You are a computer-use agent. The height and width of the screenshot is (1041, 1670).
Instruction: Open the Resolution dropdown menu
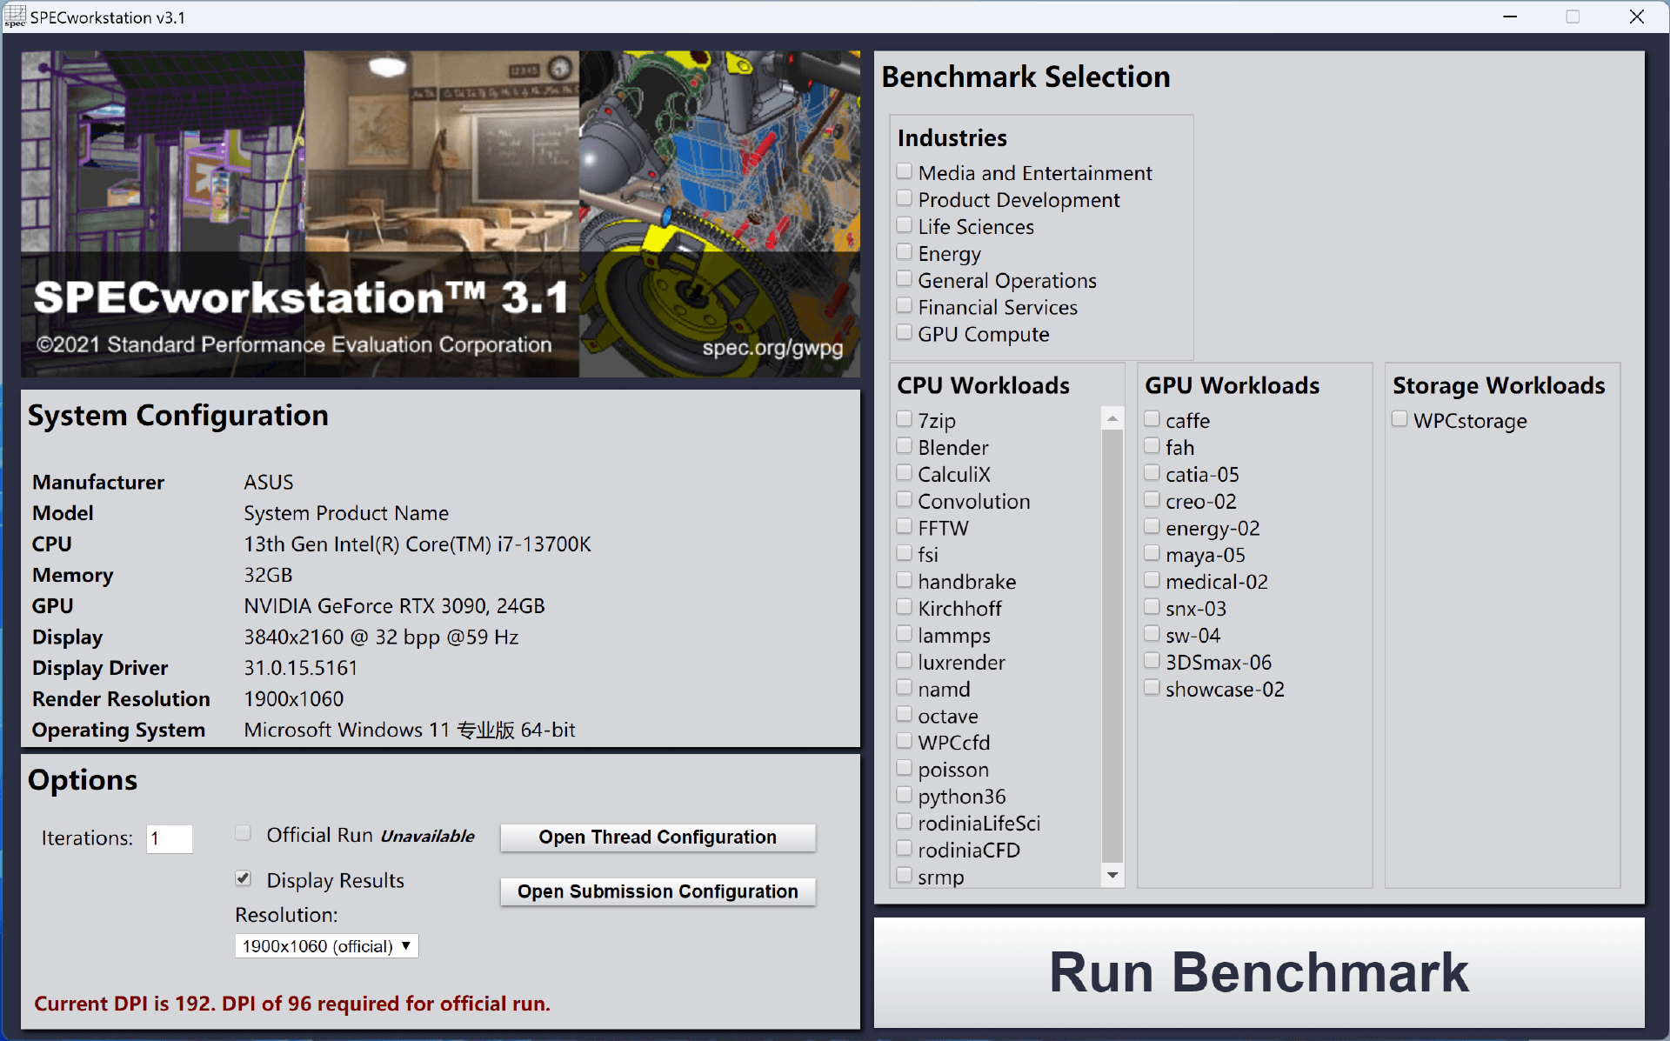(326, 946)
